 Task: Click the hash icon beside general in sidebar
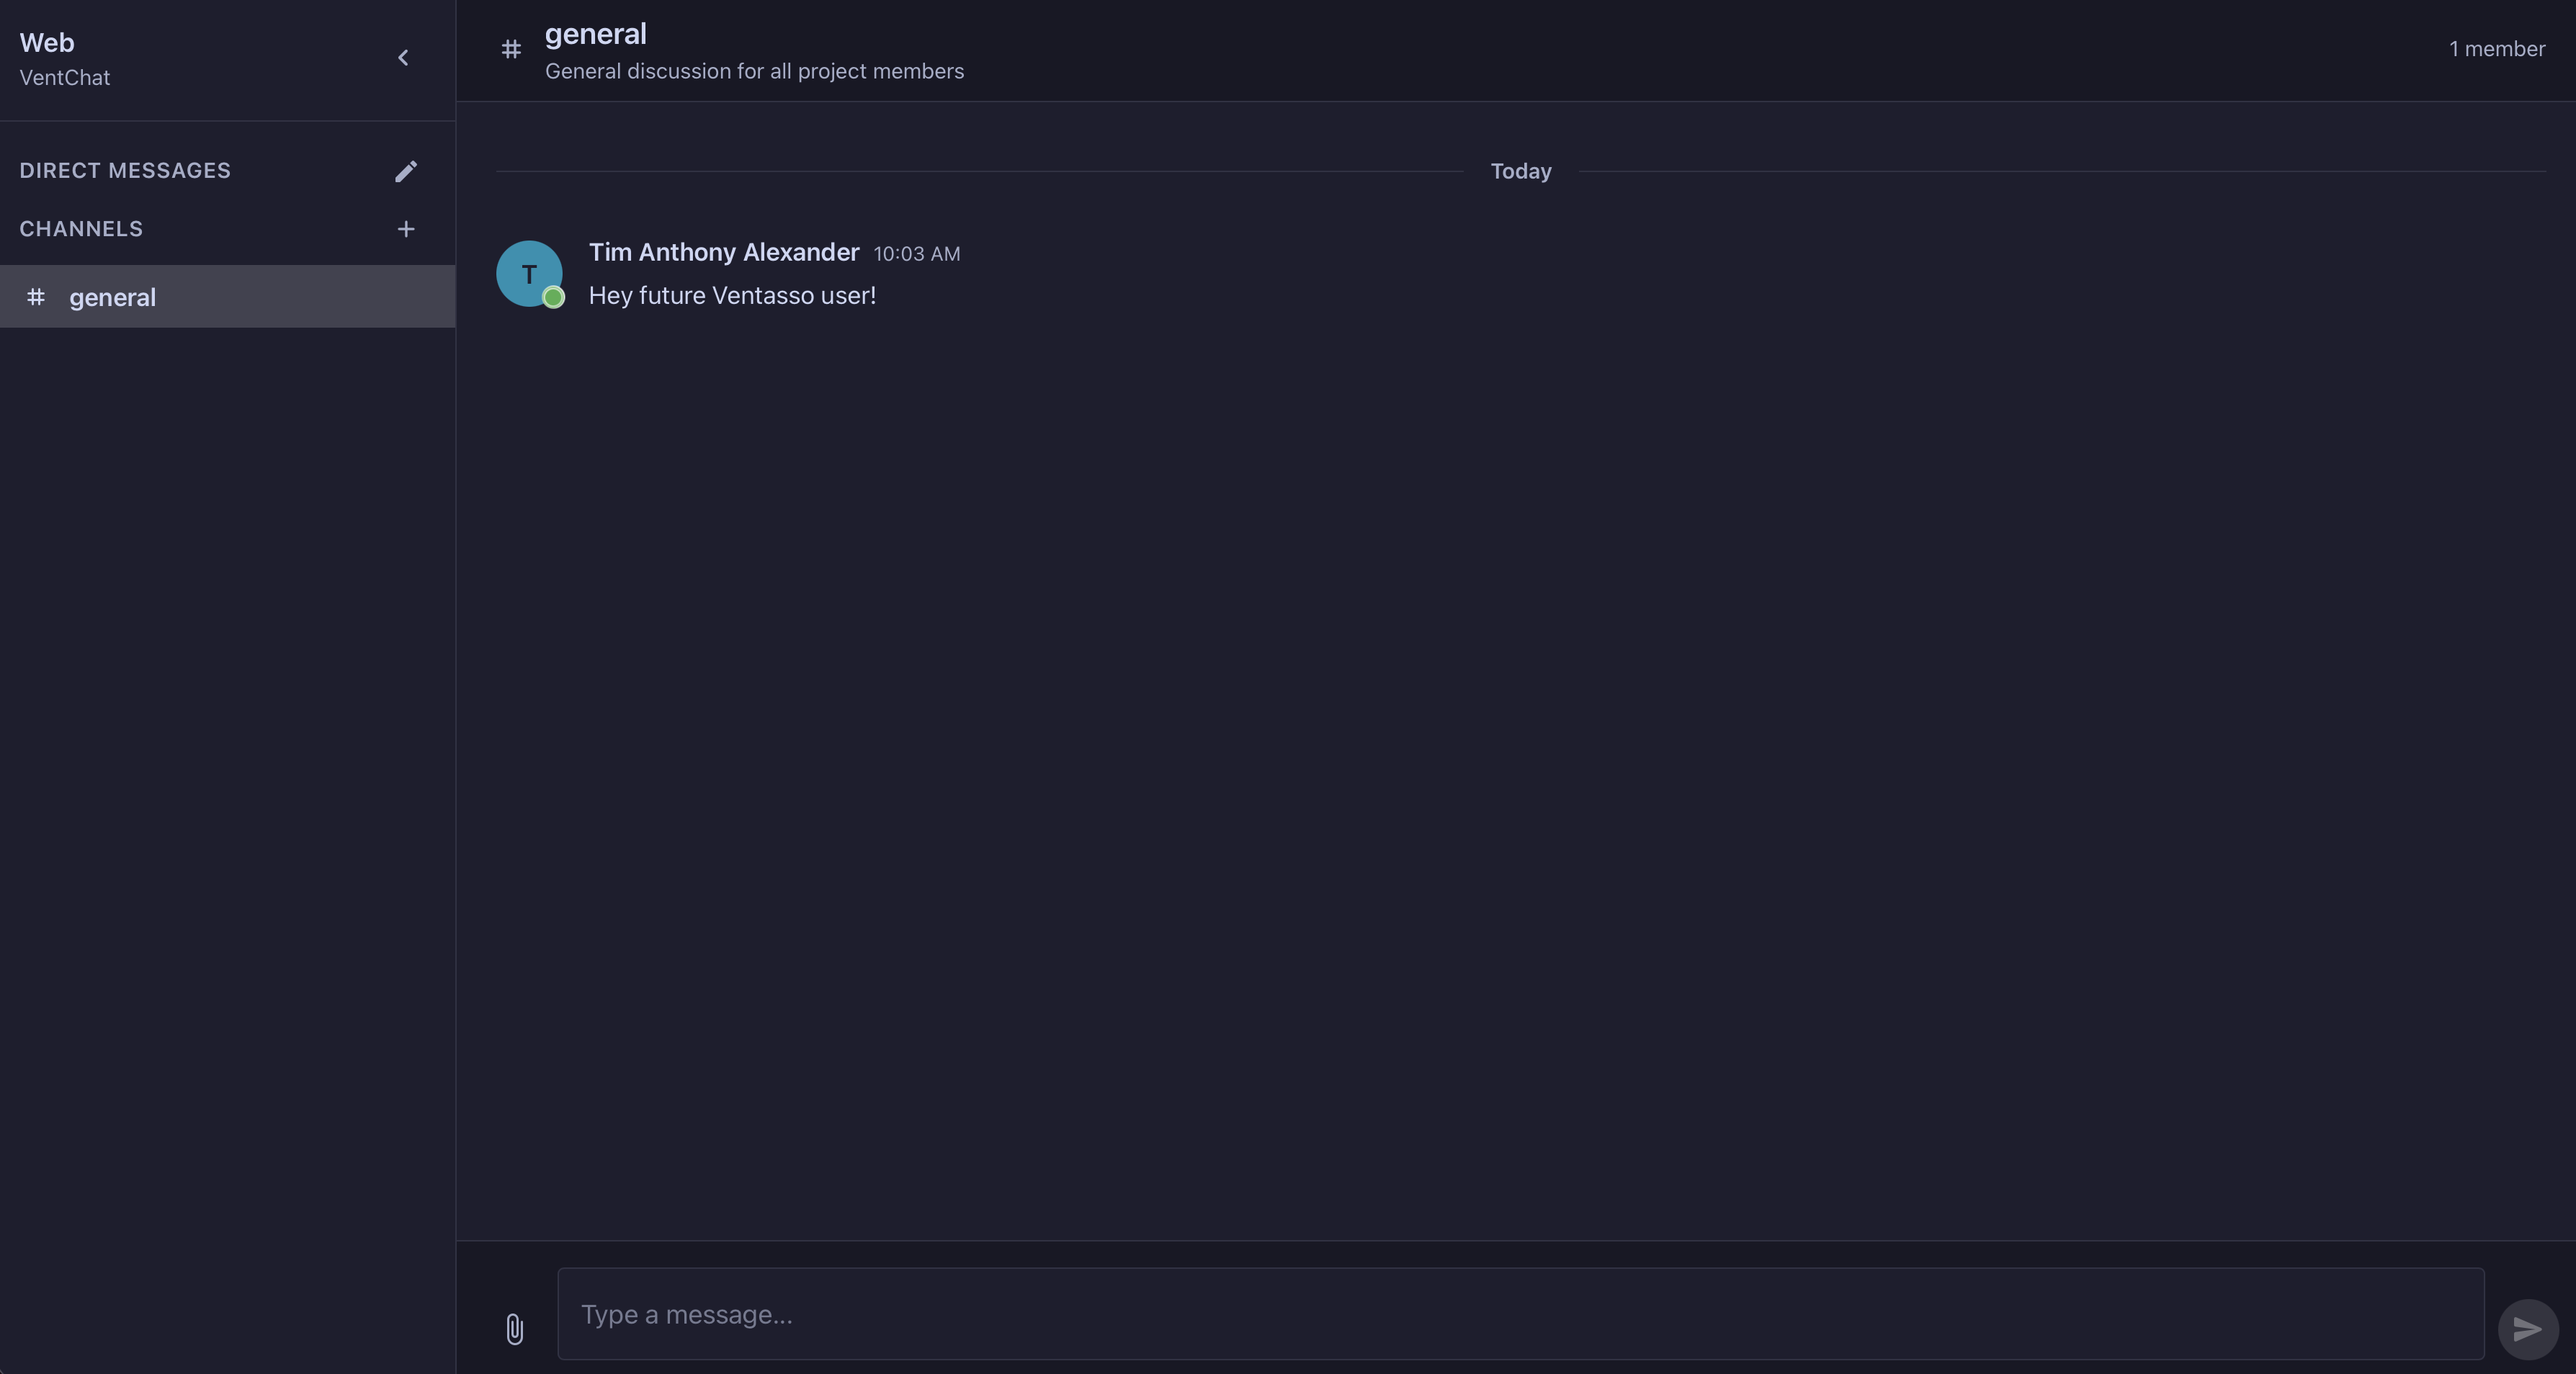point(36,297)
